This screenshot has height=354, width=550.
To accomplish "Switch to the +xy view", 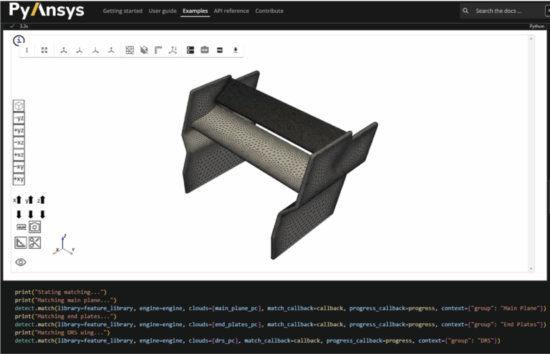I will 19,179.
